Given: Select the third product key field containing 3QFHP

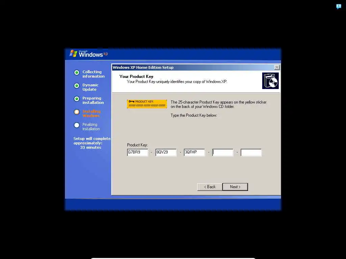Looking at the screenshot, I should [x=194, y=152].
